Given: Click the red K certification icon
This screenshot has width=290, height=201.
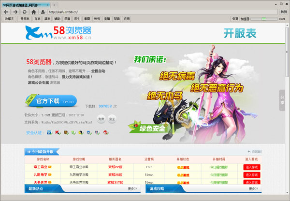Looking at the screenshot, I should 58,133.
